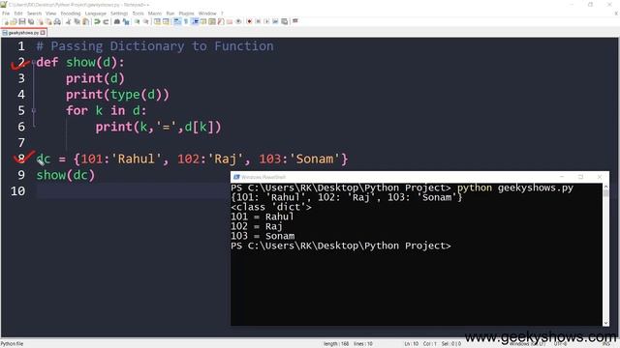
Task: Click PowerShell scrollbar down arrow
Action: pos(605,322)
